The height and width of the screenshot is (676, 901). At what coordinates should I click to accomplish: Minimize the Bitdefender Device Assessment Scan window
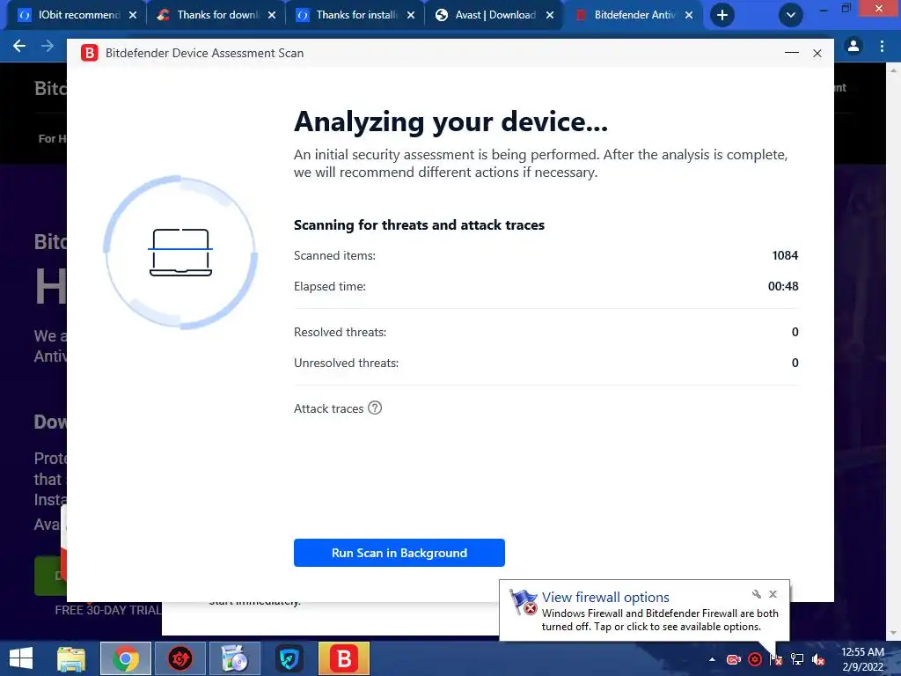[x=791, y=53]
